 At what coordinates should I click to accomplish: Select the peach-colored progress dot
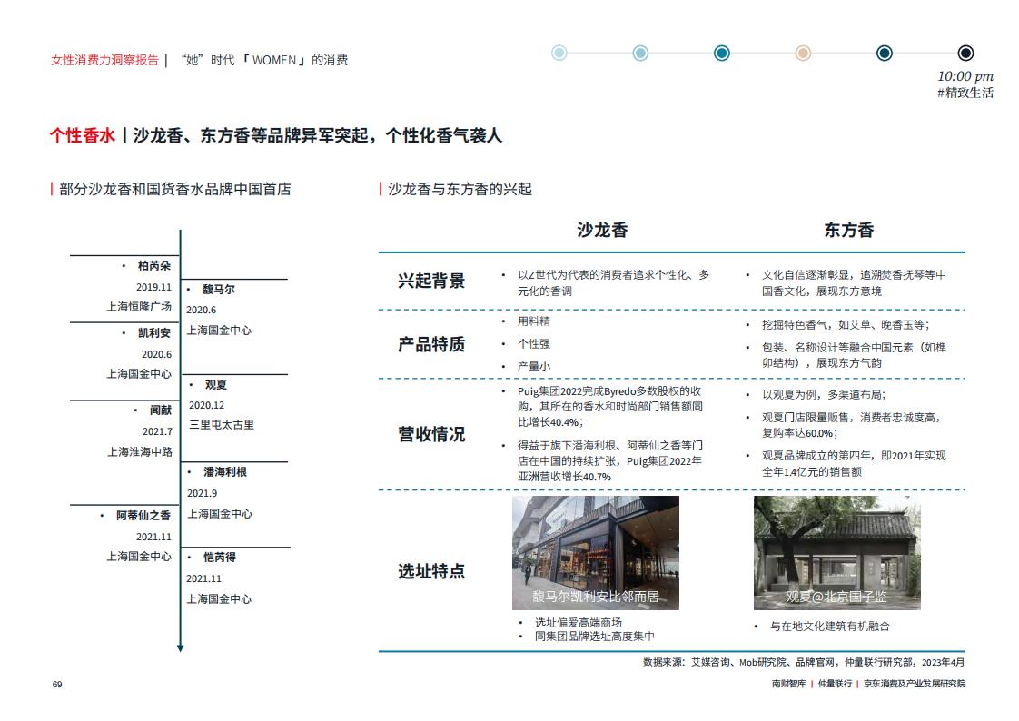click(803, 54)
